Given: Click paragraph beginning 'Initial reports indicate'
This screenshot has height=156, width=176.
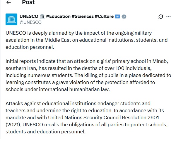Looking at the screenshot, I should coord(88,75).
